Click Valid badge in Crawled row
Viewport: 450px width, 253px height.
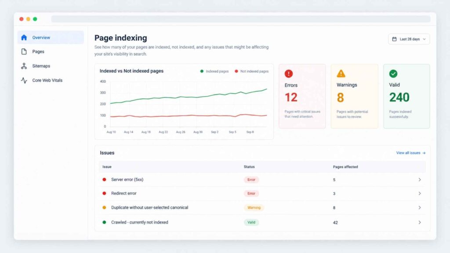pos(251,222)
